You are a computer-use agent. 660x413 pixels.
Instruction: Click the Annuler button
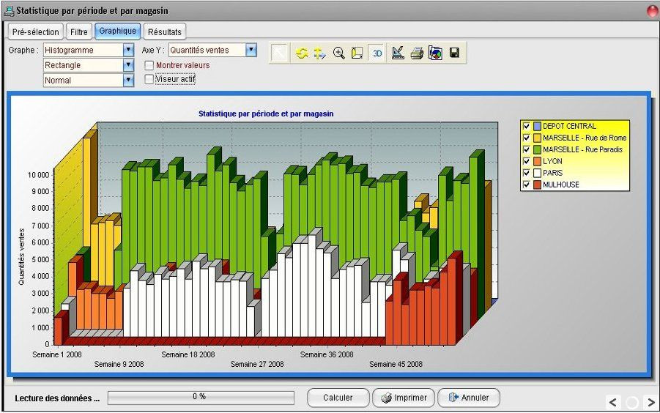pyautogui.click(x=469, y=398)
